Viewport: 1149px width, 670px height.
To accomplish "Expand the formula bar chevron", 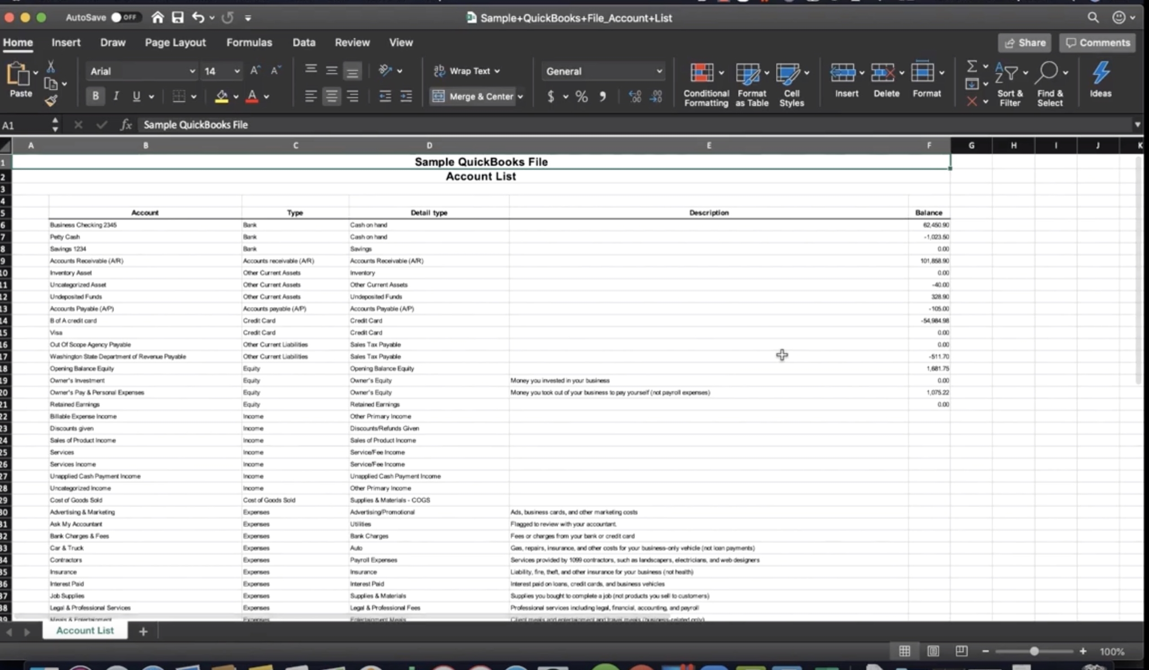I will point(1138,124).
